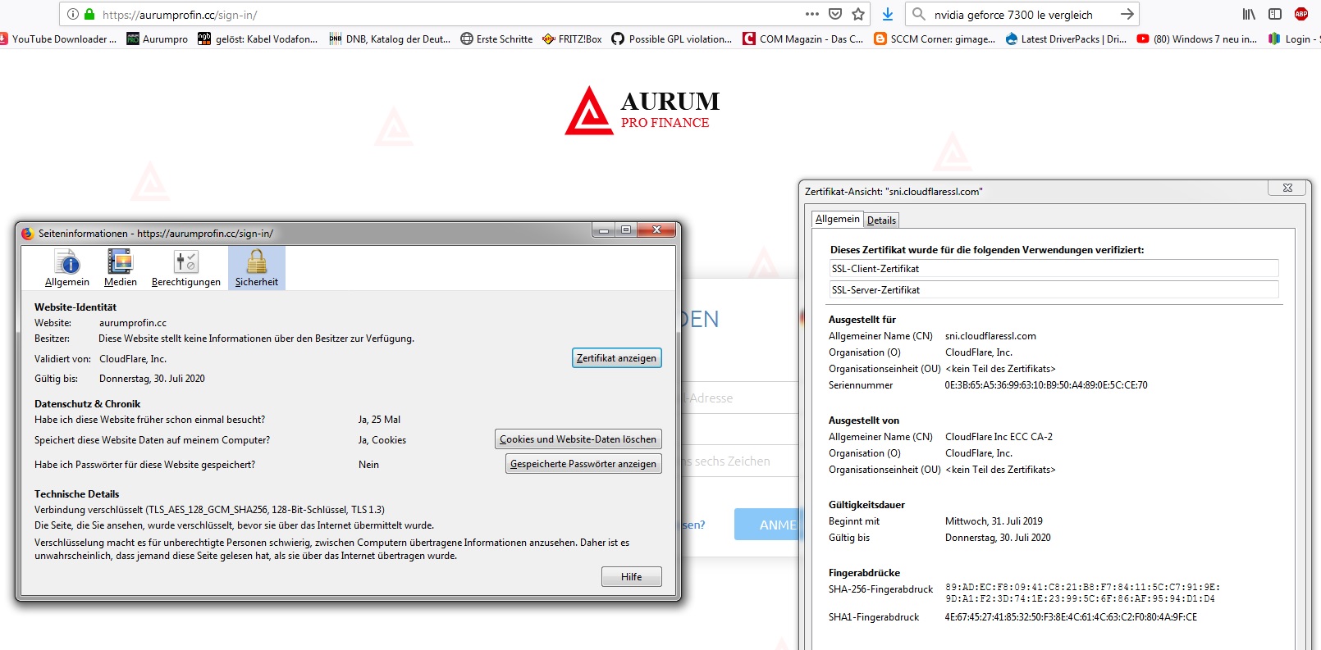Select the SSL-Client-Zertifikat entry
Image resolution: width=1321 pixels, height=650 pixels.
click(x=1054, y=269)
